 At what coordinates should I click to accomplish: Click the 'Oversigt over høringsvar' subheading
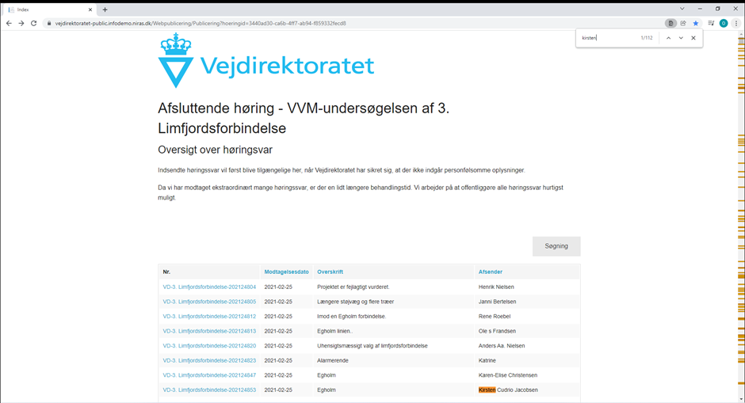click(216, 150)
